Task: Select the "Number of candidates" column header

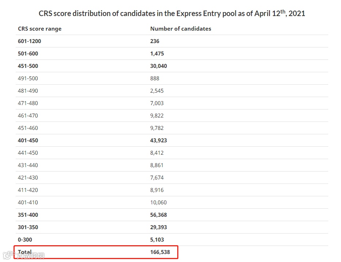Action: click(x=181, y=29)
